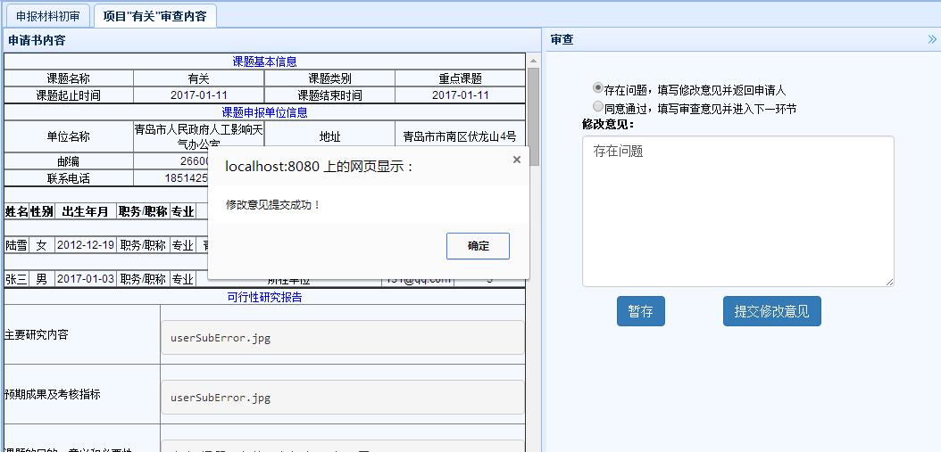
Task: Click the 课题申报单位信息 heading
Action: click(264, 112)
